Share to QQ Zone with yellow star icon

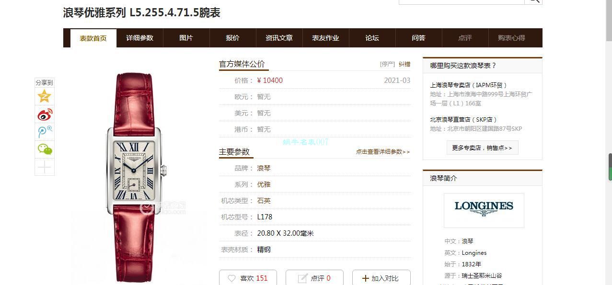[x=44, y=96]
